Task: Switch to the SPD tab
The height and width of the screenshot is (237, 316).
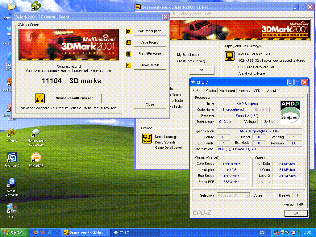Action: (x=257, y=91)
